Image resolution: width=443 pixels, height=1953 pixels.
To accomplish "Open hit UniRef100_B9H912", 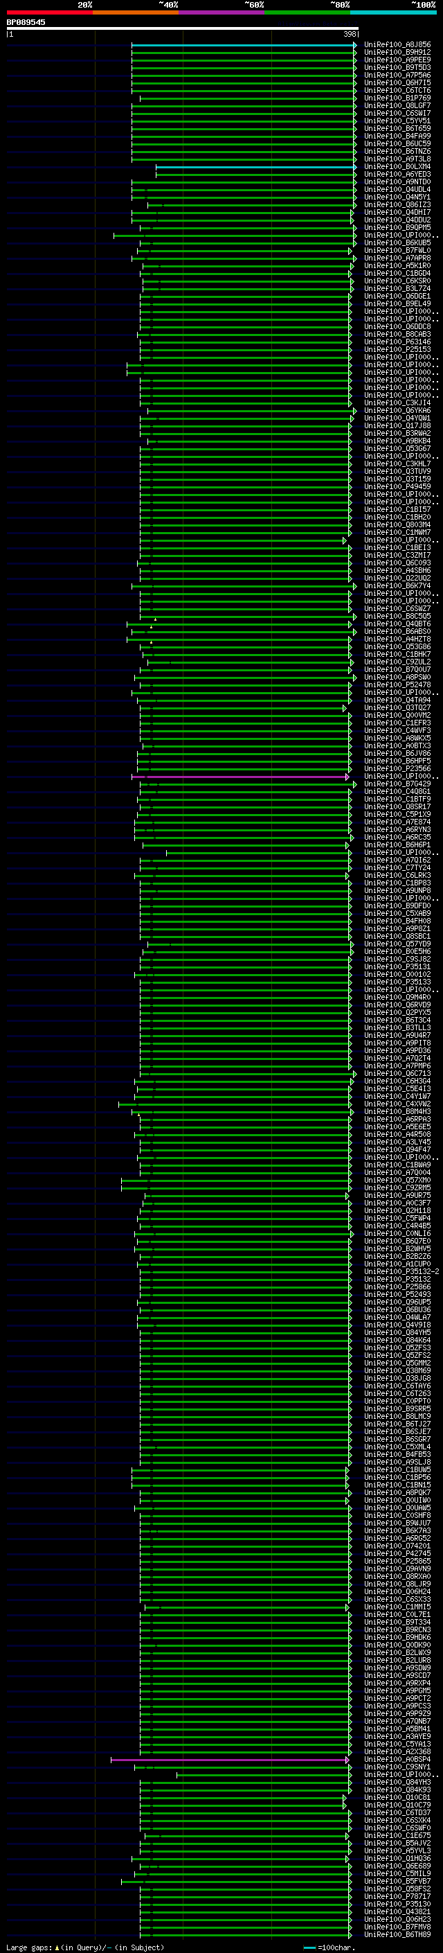I will [397, 53].
